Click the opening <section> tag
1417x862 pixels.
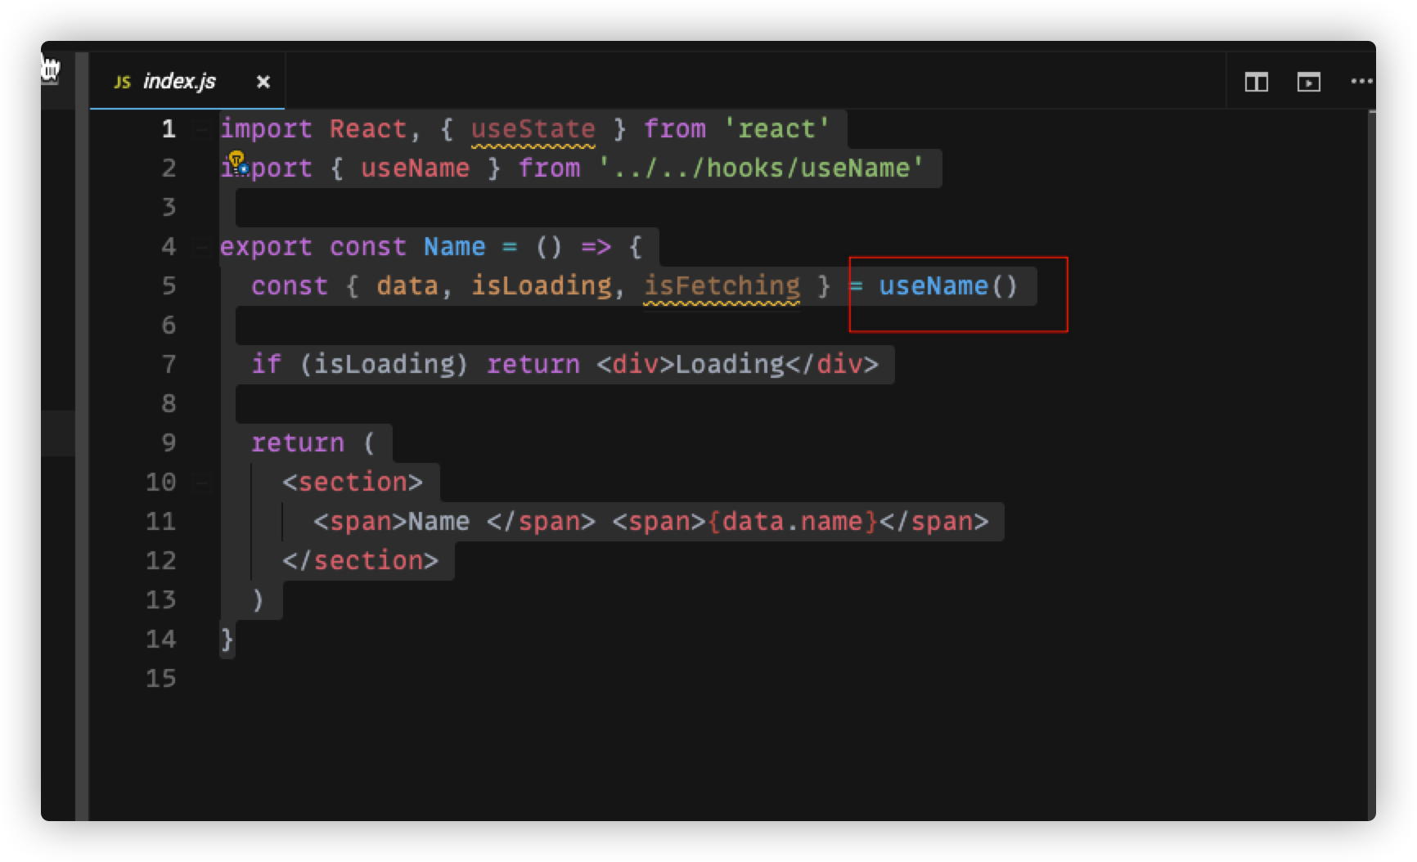[353, 483]
